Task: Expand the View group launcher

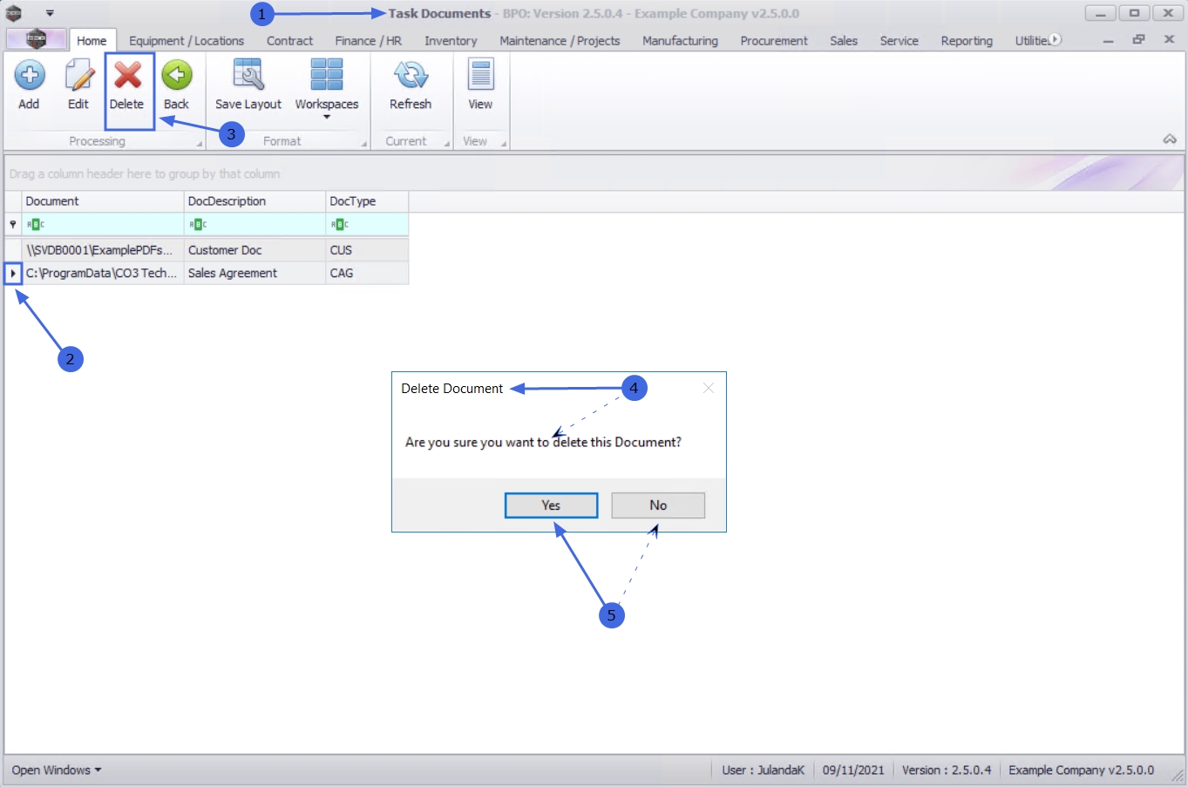Action: tap(504, 144)
